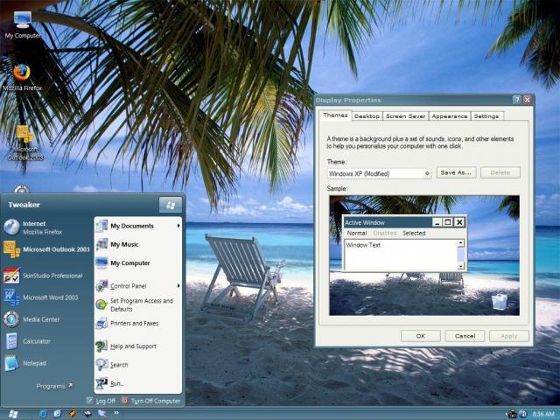The image size is (560, 420).
Task: Click the Delete theme button
Action: [500, 173]
